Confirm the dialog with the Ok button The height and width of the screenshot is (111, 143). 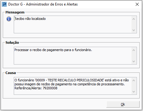tap(123, 104)
